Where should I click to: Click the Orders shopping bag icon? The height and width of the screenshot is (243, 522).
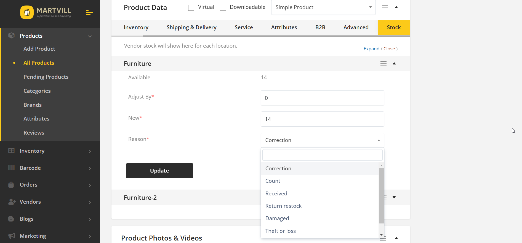11,185
